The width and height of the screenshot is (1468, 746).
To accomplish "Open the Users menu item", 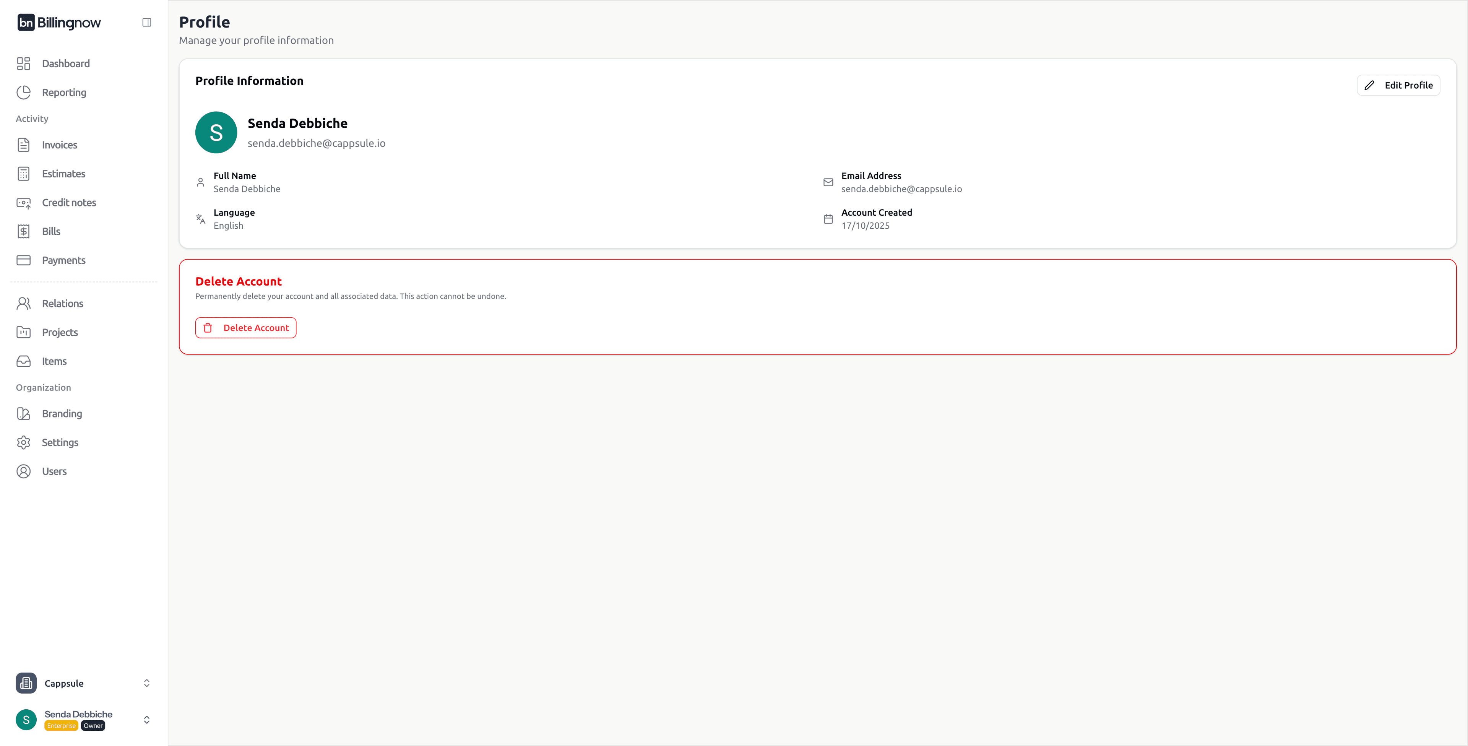I will [x=54, y=471].
